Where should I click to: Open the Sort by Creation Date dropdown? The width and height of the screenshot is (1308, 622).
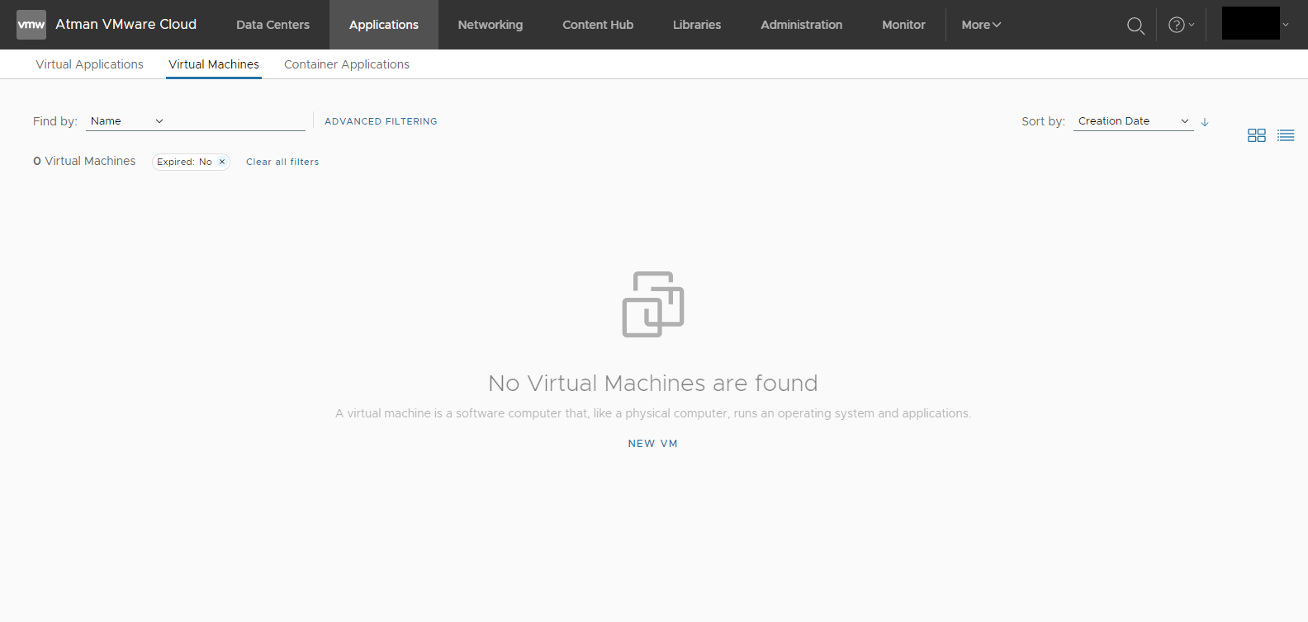(1132, 121)
